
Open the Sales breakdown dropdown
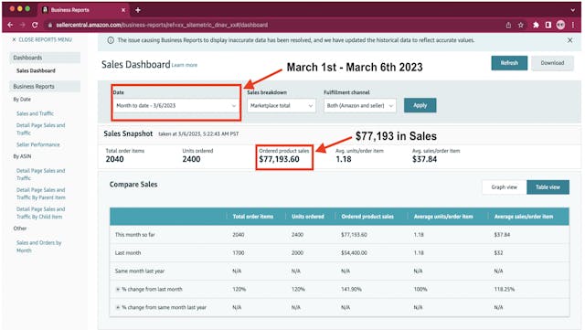pos(282,106)
